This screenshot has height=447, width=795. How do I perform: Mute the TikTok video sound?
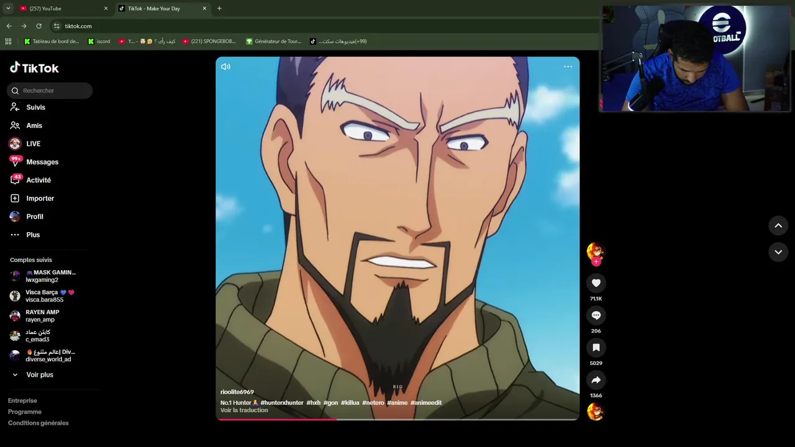coord(225,66)
